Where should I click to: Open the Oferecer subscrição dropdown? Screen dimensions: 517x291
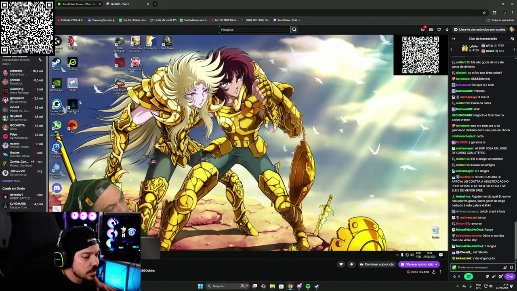[x=419, y=264]
